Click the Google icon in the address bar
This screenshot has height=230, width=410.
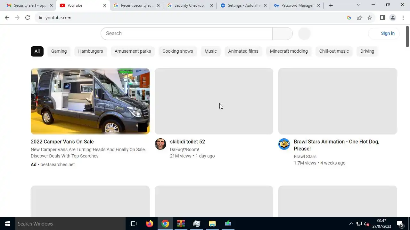click(x=349, y=18)
